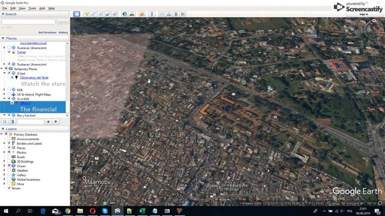Open the Ruler tool
The width and height of the screenshot is (385, 216).
pyautogui.click(x=152, y=14)
